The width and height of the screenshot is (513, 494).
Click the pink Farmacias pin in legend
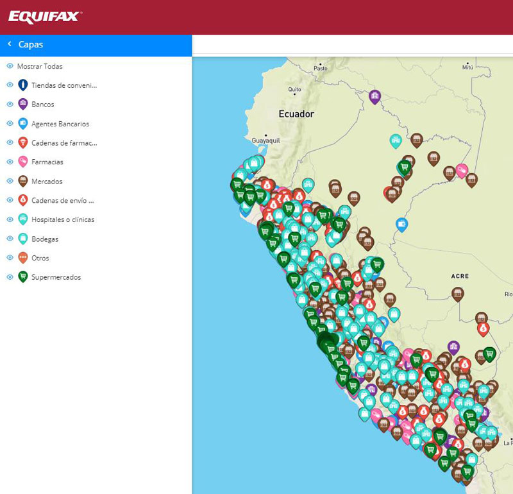point(23,162)
